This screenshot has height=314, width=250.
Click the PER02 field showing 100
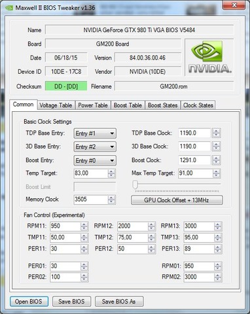pyautogui.click(x=65, y=277)
